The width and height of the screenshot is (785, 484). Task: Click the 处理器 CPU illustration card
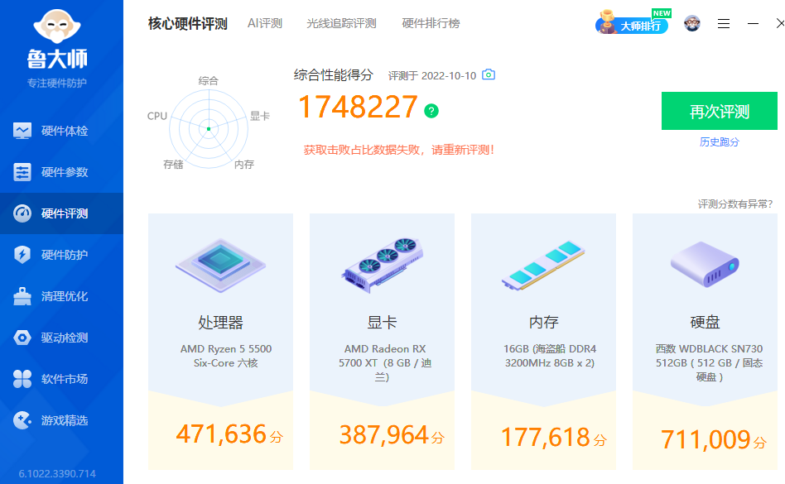(x=220, y=265)
